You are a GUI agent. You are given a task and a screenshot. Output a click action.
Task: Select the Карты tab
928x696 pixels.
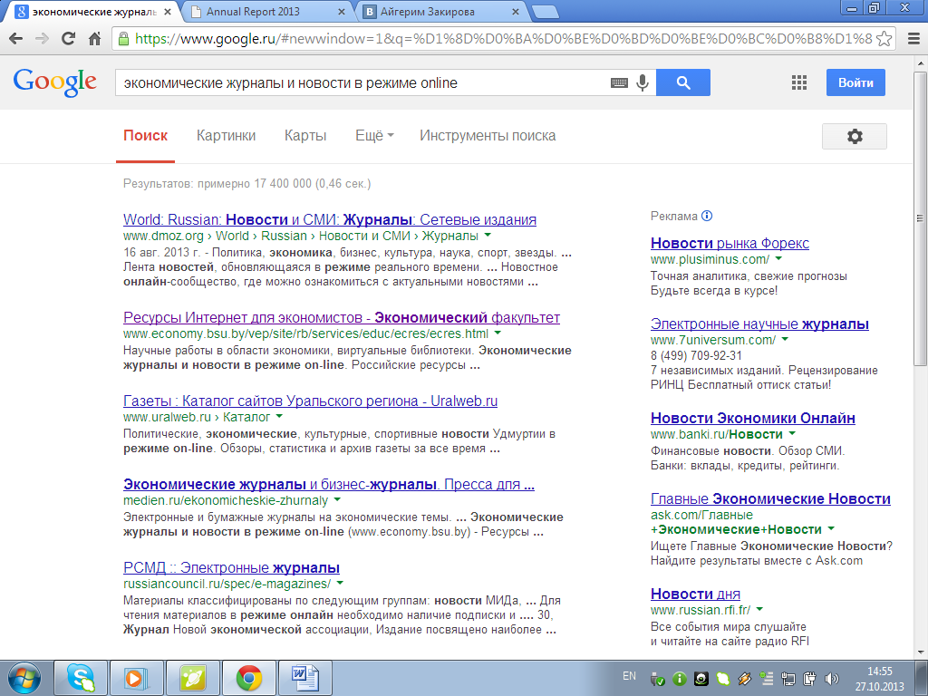(305, 136)
